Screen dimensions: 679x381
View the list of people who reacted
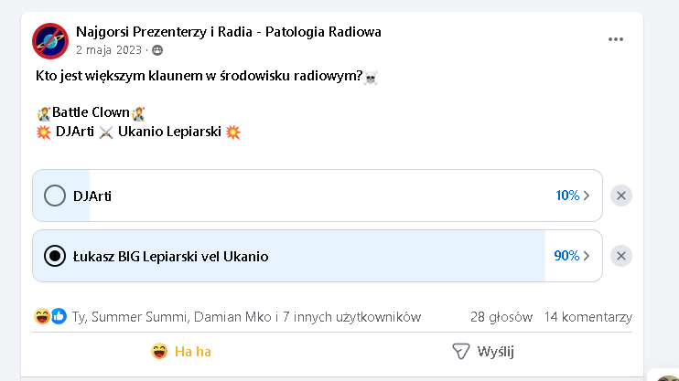[246, 317]
